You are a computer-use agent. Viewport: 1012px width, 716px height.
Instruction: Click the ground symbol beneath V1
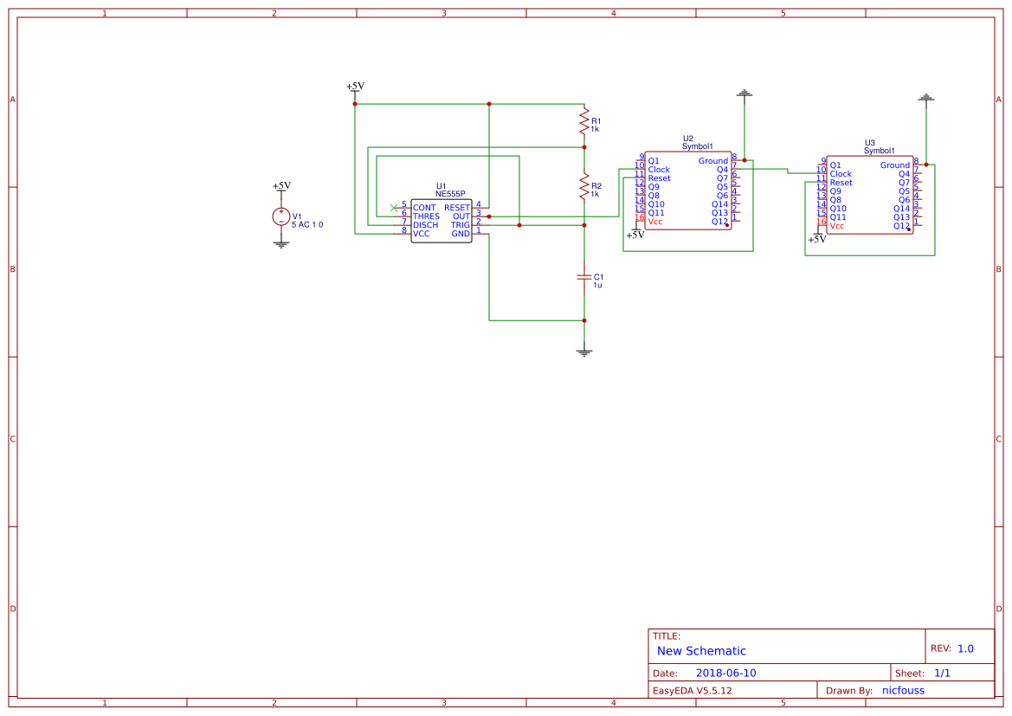coord(280,243)
